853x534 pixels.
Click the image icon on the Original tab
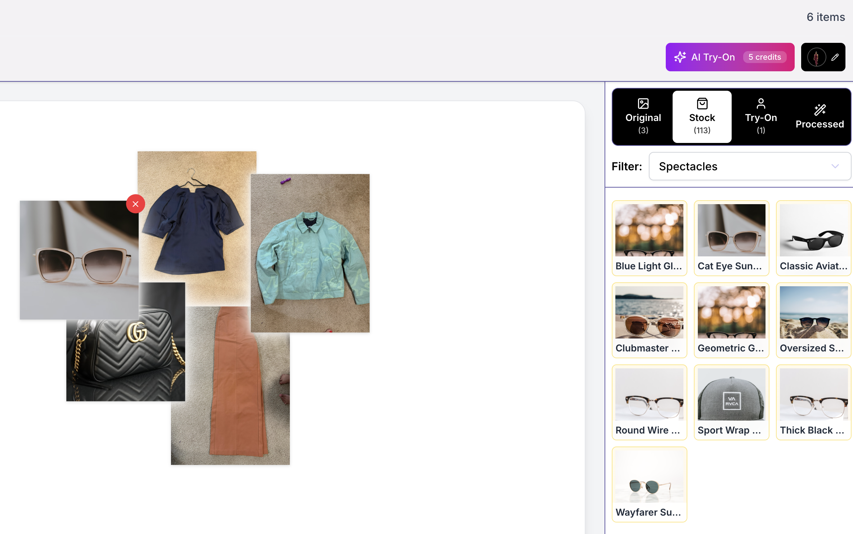[643, 104]
